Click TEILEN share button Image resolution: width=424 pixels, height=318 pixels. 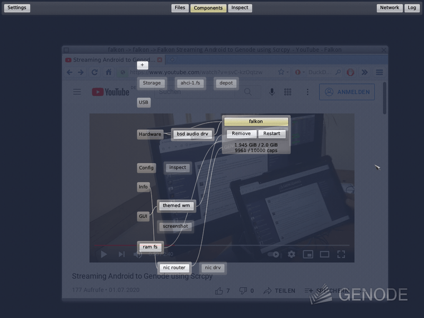[279, 290]
